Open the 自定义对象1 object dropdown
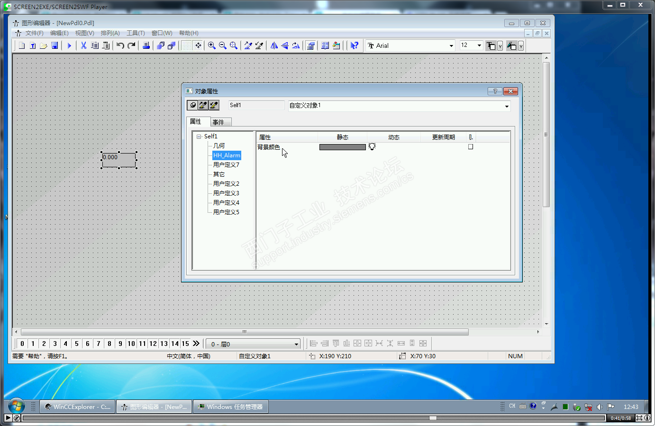Viewport: 655px width, 426px height. pos(507,106)
